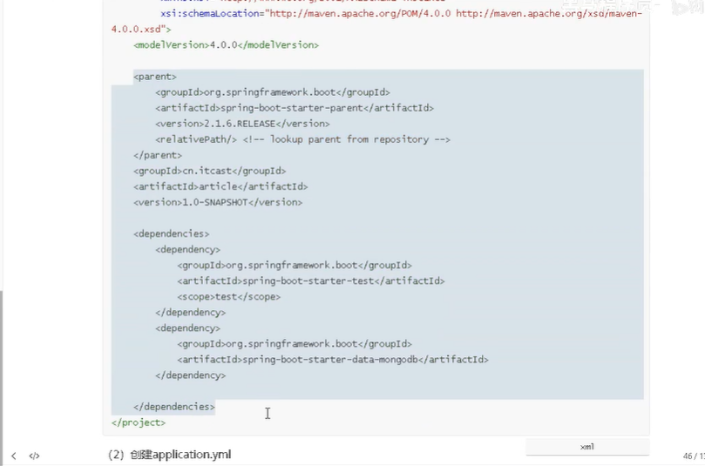The image size is (705, 466).
Task: Open the sidebar with the left arrow icon
Action: (x=14, y=456)
